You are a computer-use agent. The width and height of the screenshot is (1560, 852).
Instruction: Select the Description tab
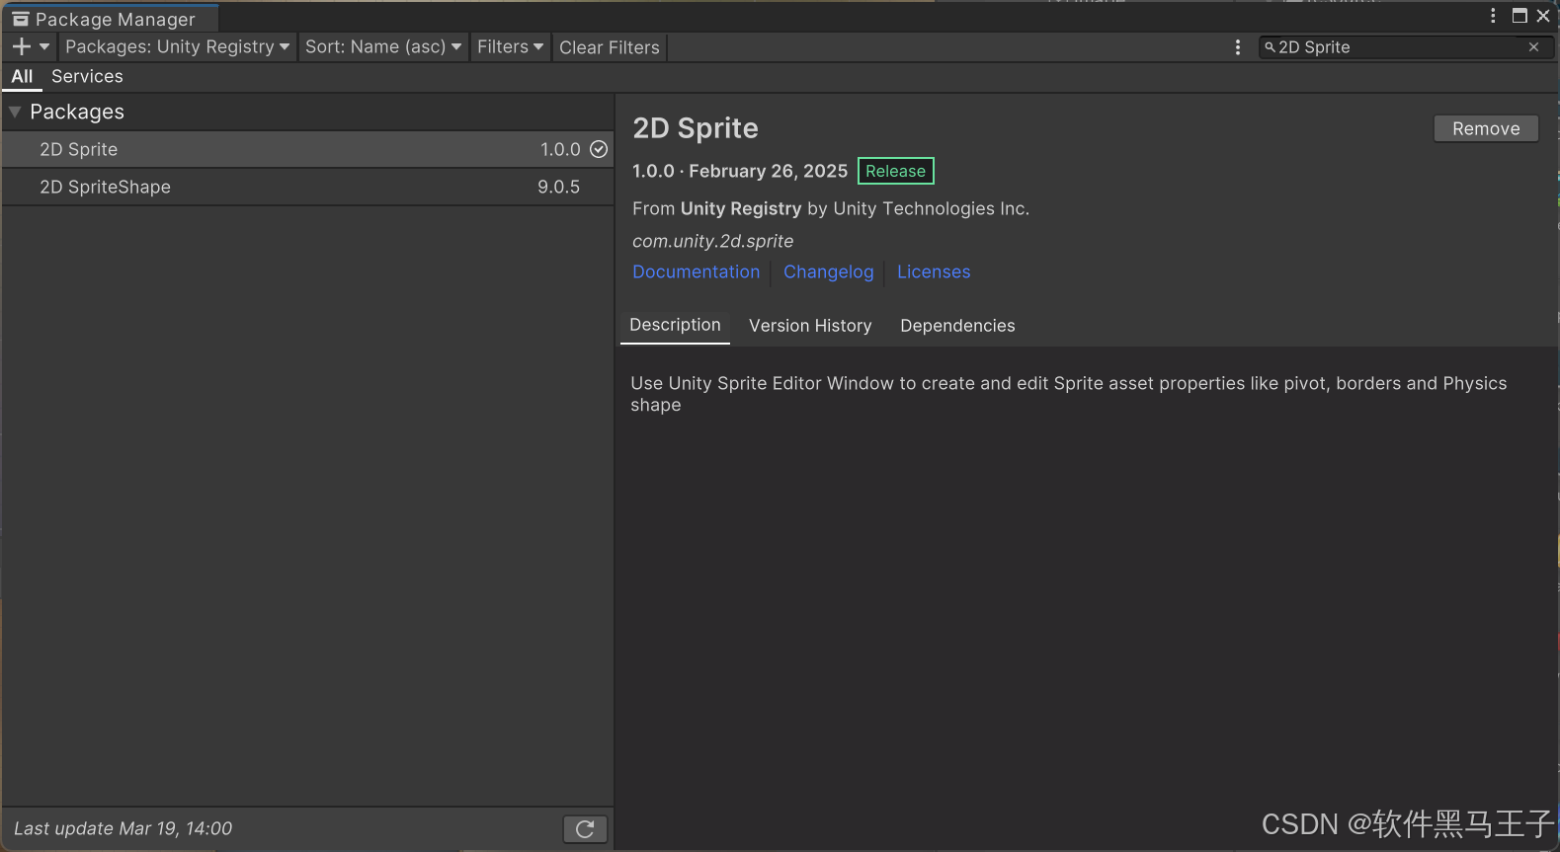(x=676, y=325)
